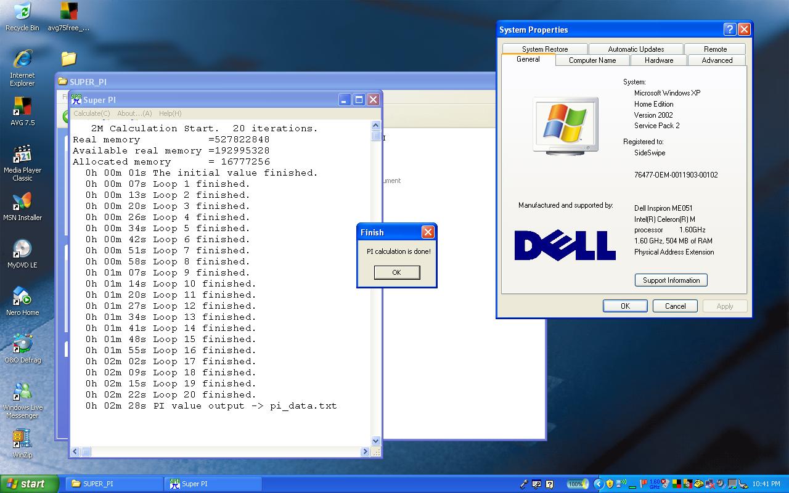Viewport: 789px width, 493px height.
Task: Expand hidden tray icons with the arrow chevron
Action: pyautogui.click(x=599, y=484)
